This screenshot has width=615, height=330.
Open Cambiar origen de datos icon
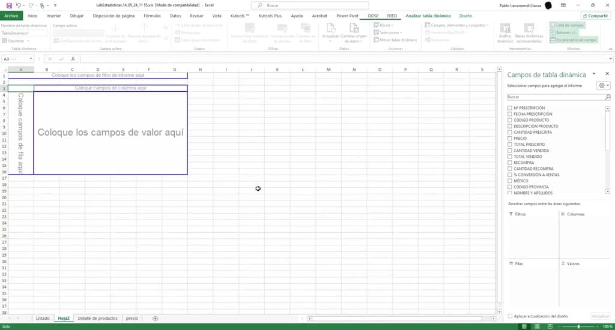point(353,29)
